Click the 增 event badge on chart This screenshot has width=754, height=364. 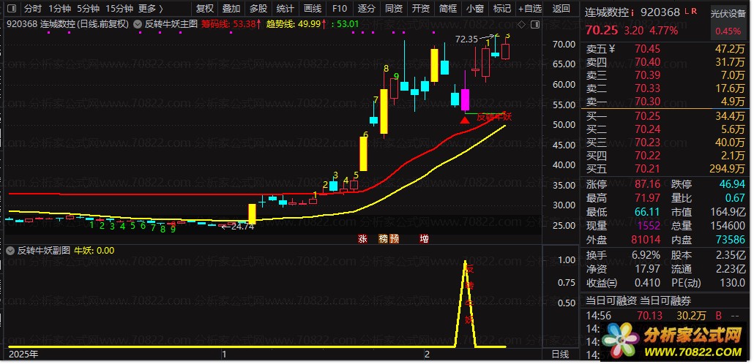[424, 239]
